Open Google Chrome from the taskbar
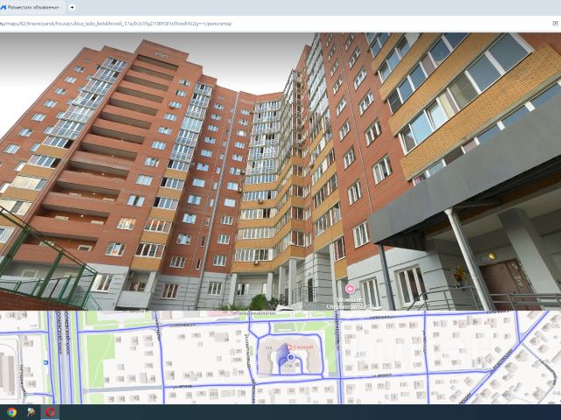 (11, 412)
